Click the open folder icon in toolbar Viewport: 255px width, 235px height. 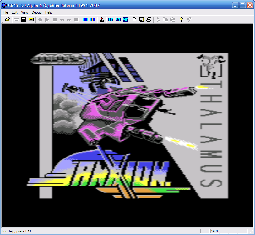[8, 20]
